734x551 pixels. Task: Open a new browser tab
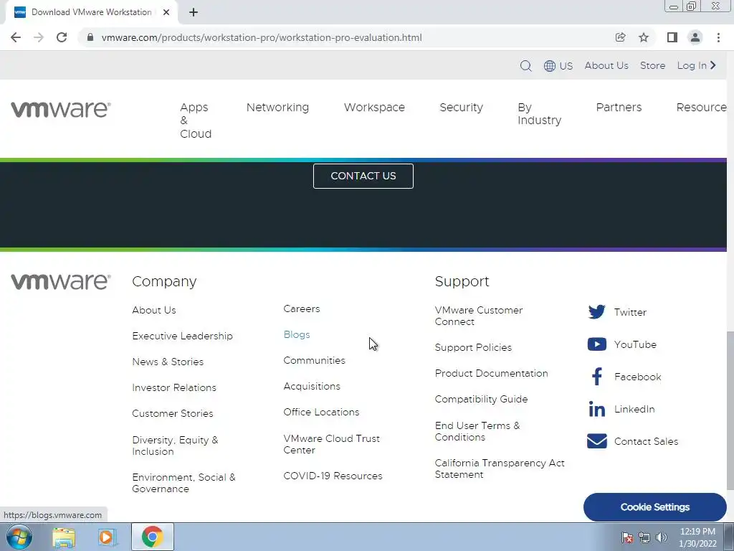(194, 12)
